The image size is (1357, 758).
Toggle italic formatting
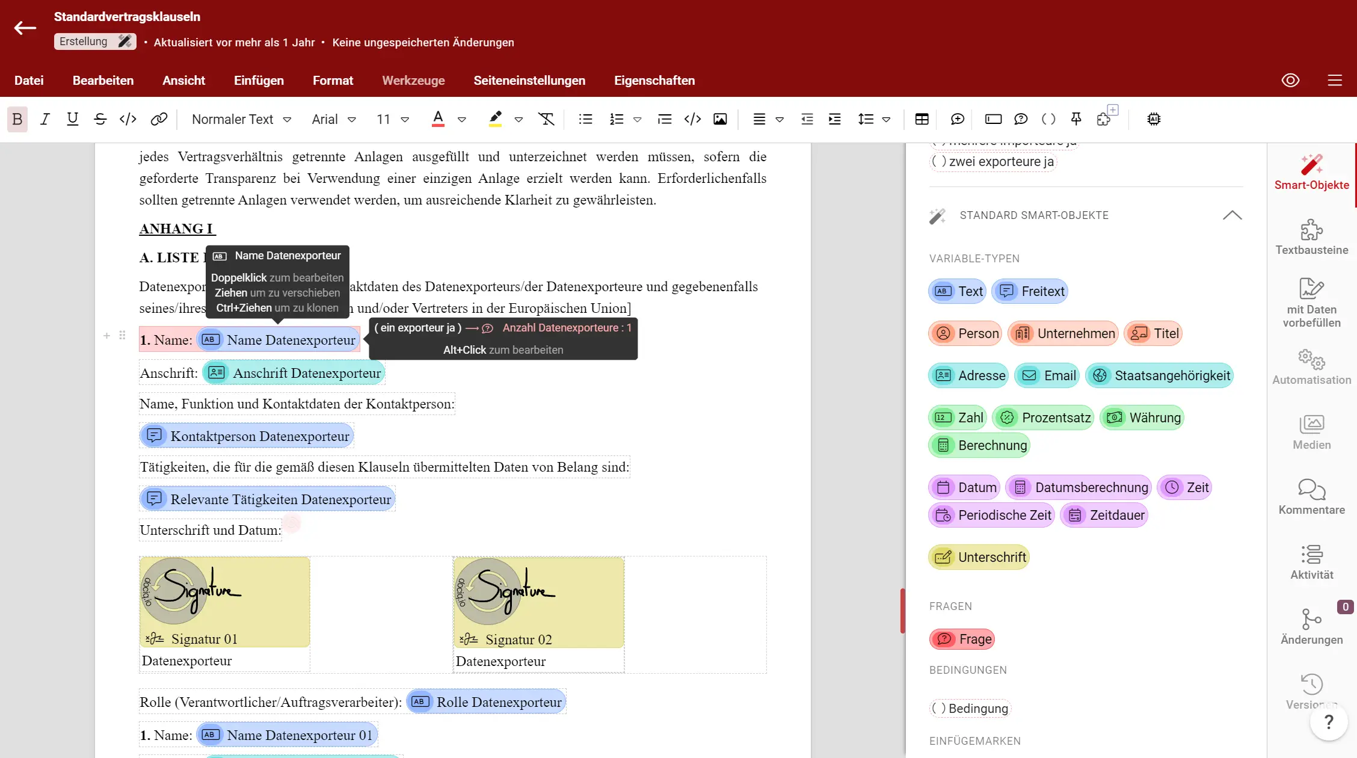click(45, 119)
